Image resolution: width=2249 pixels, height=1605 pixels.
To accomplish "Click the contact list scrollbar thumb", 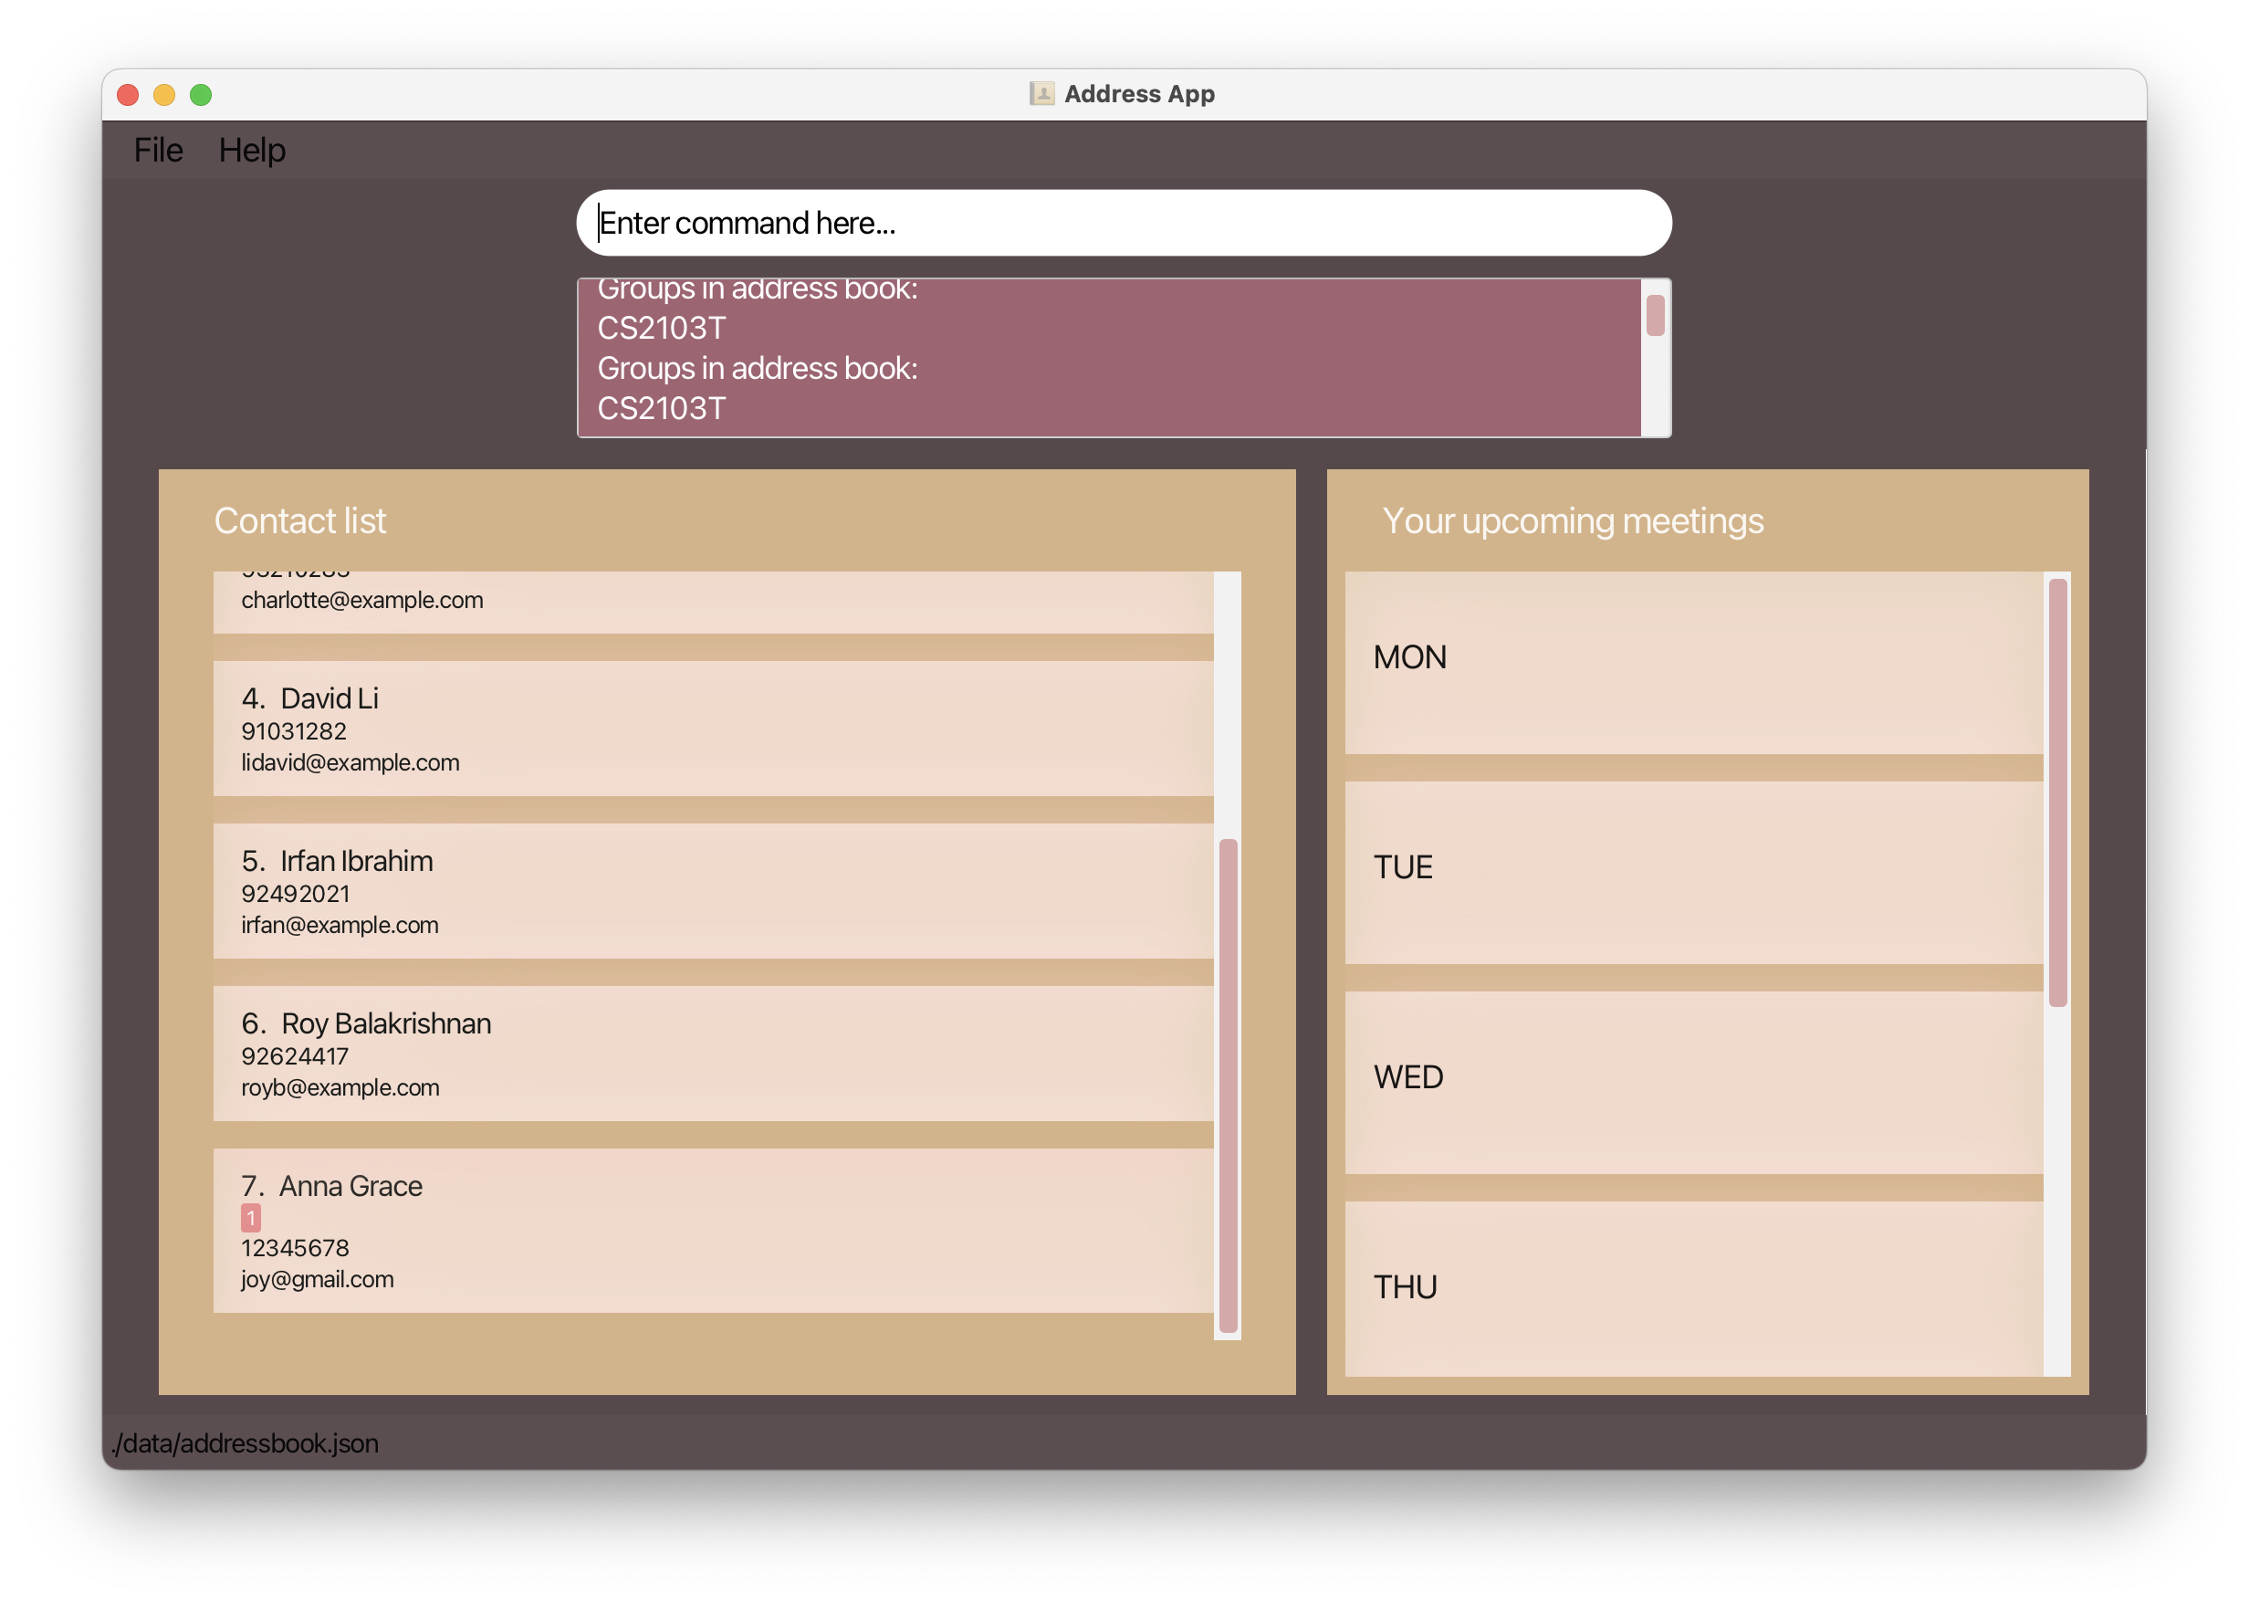I will 1229,1086.
